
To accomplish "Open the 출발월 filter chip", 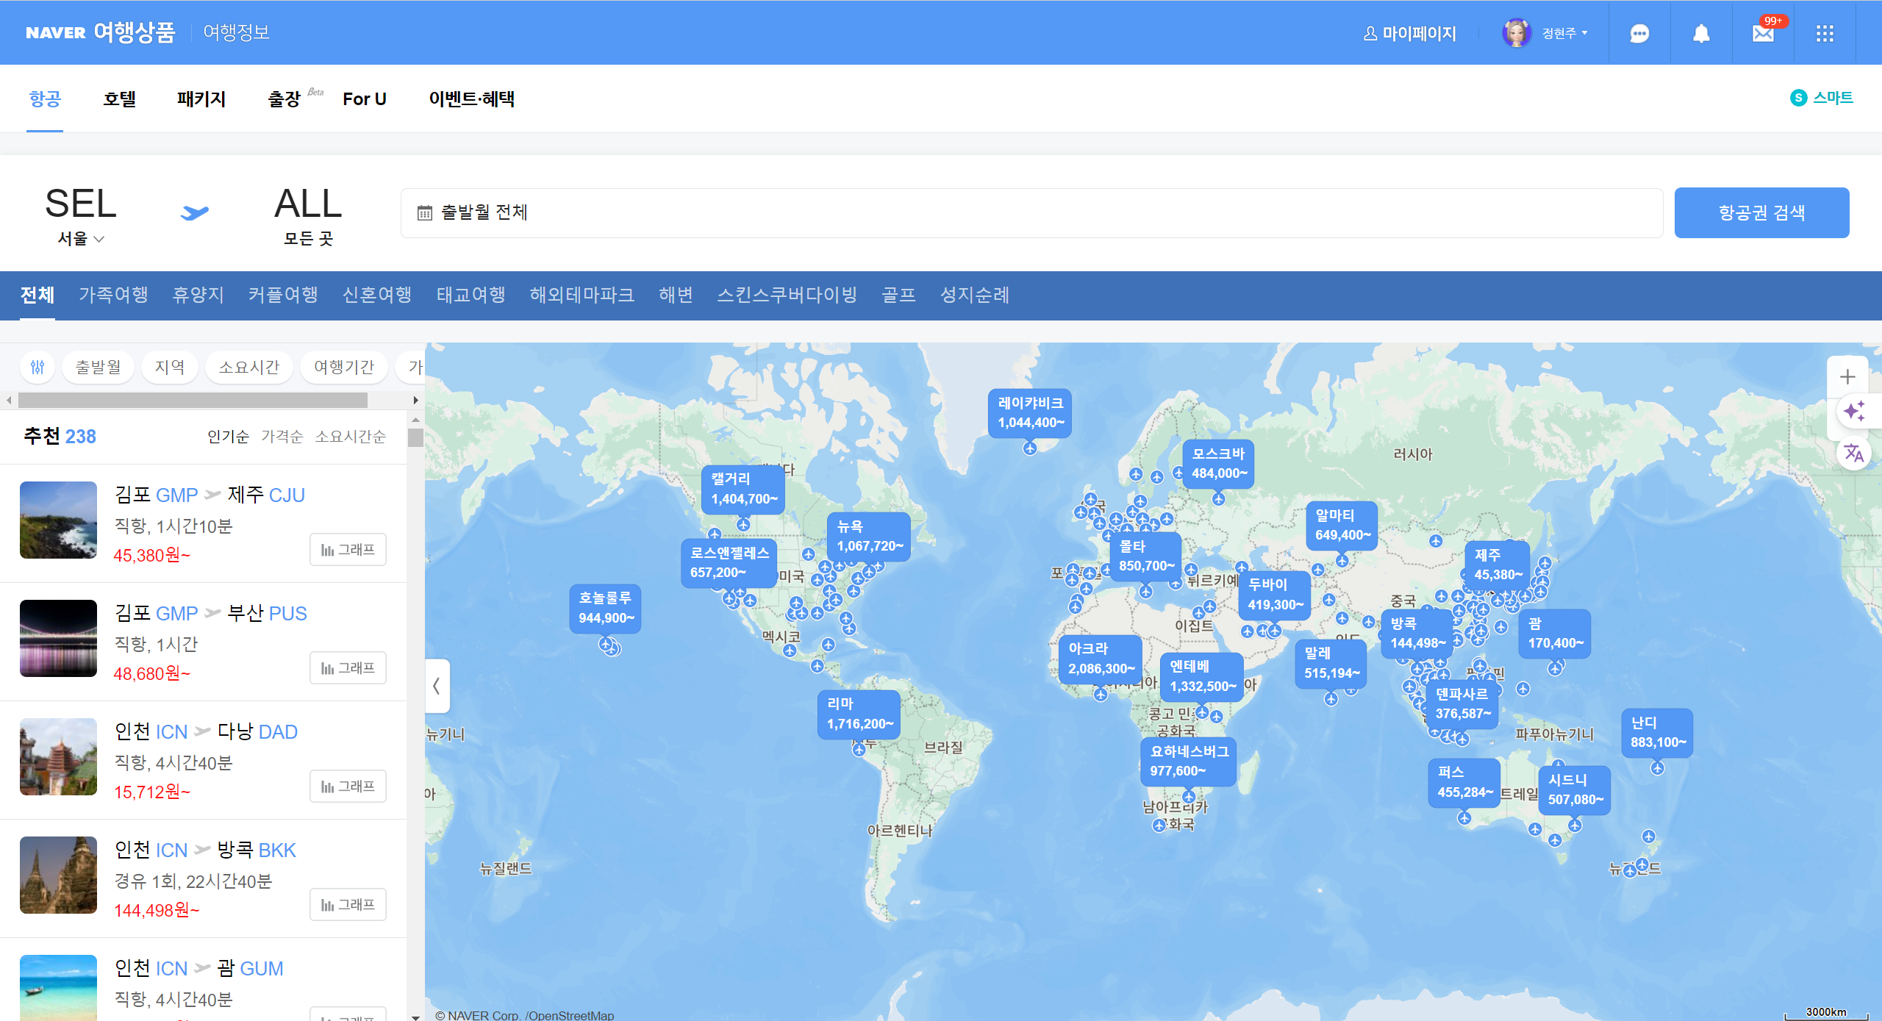I will pos(99,367).
